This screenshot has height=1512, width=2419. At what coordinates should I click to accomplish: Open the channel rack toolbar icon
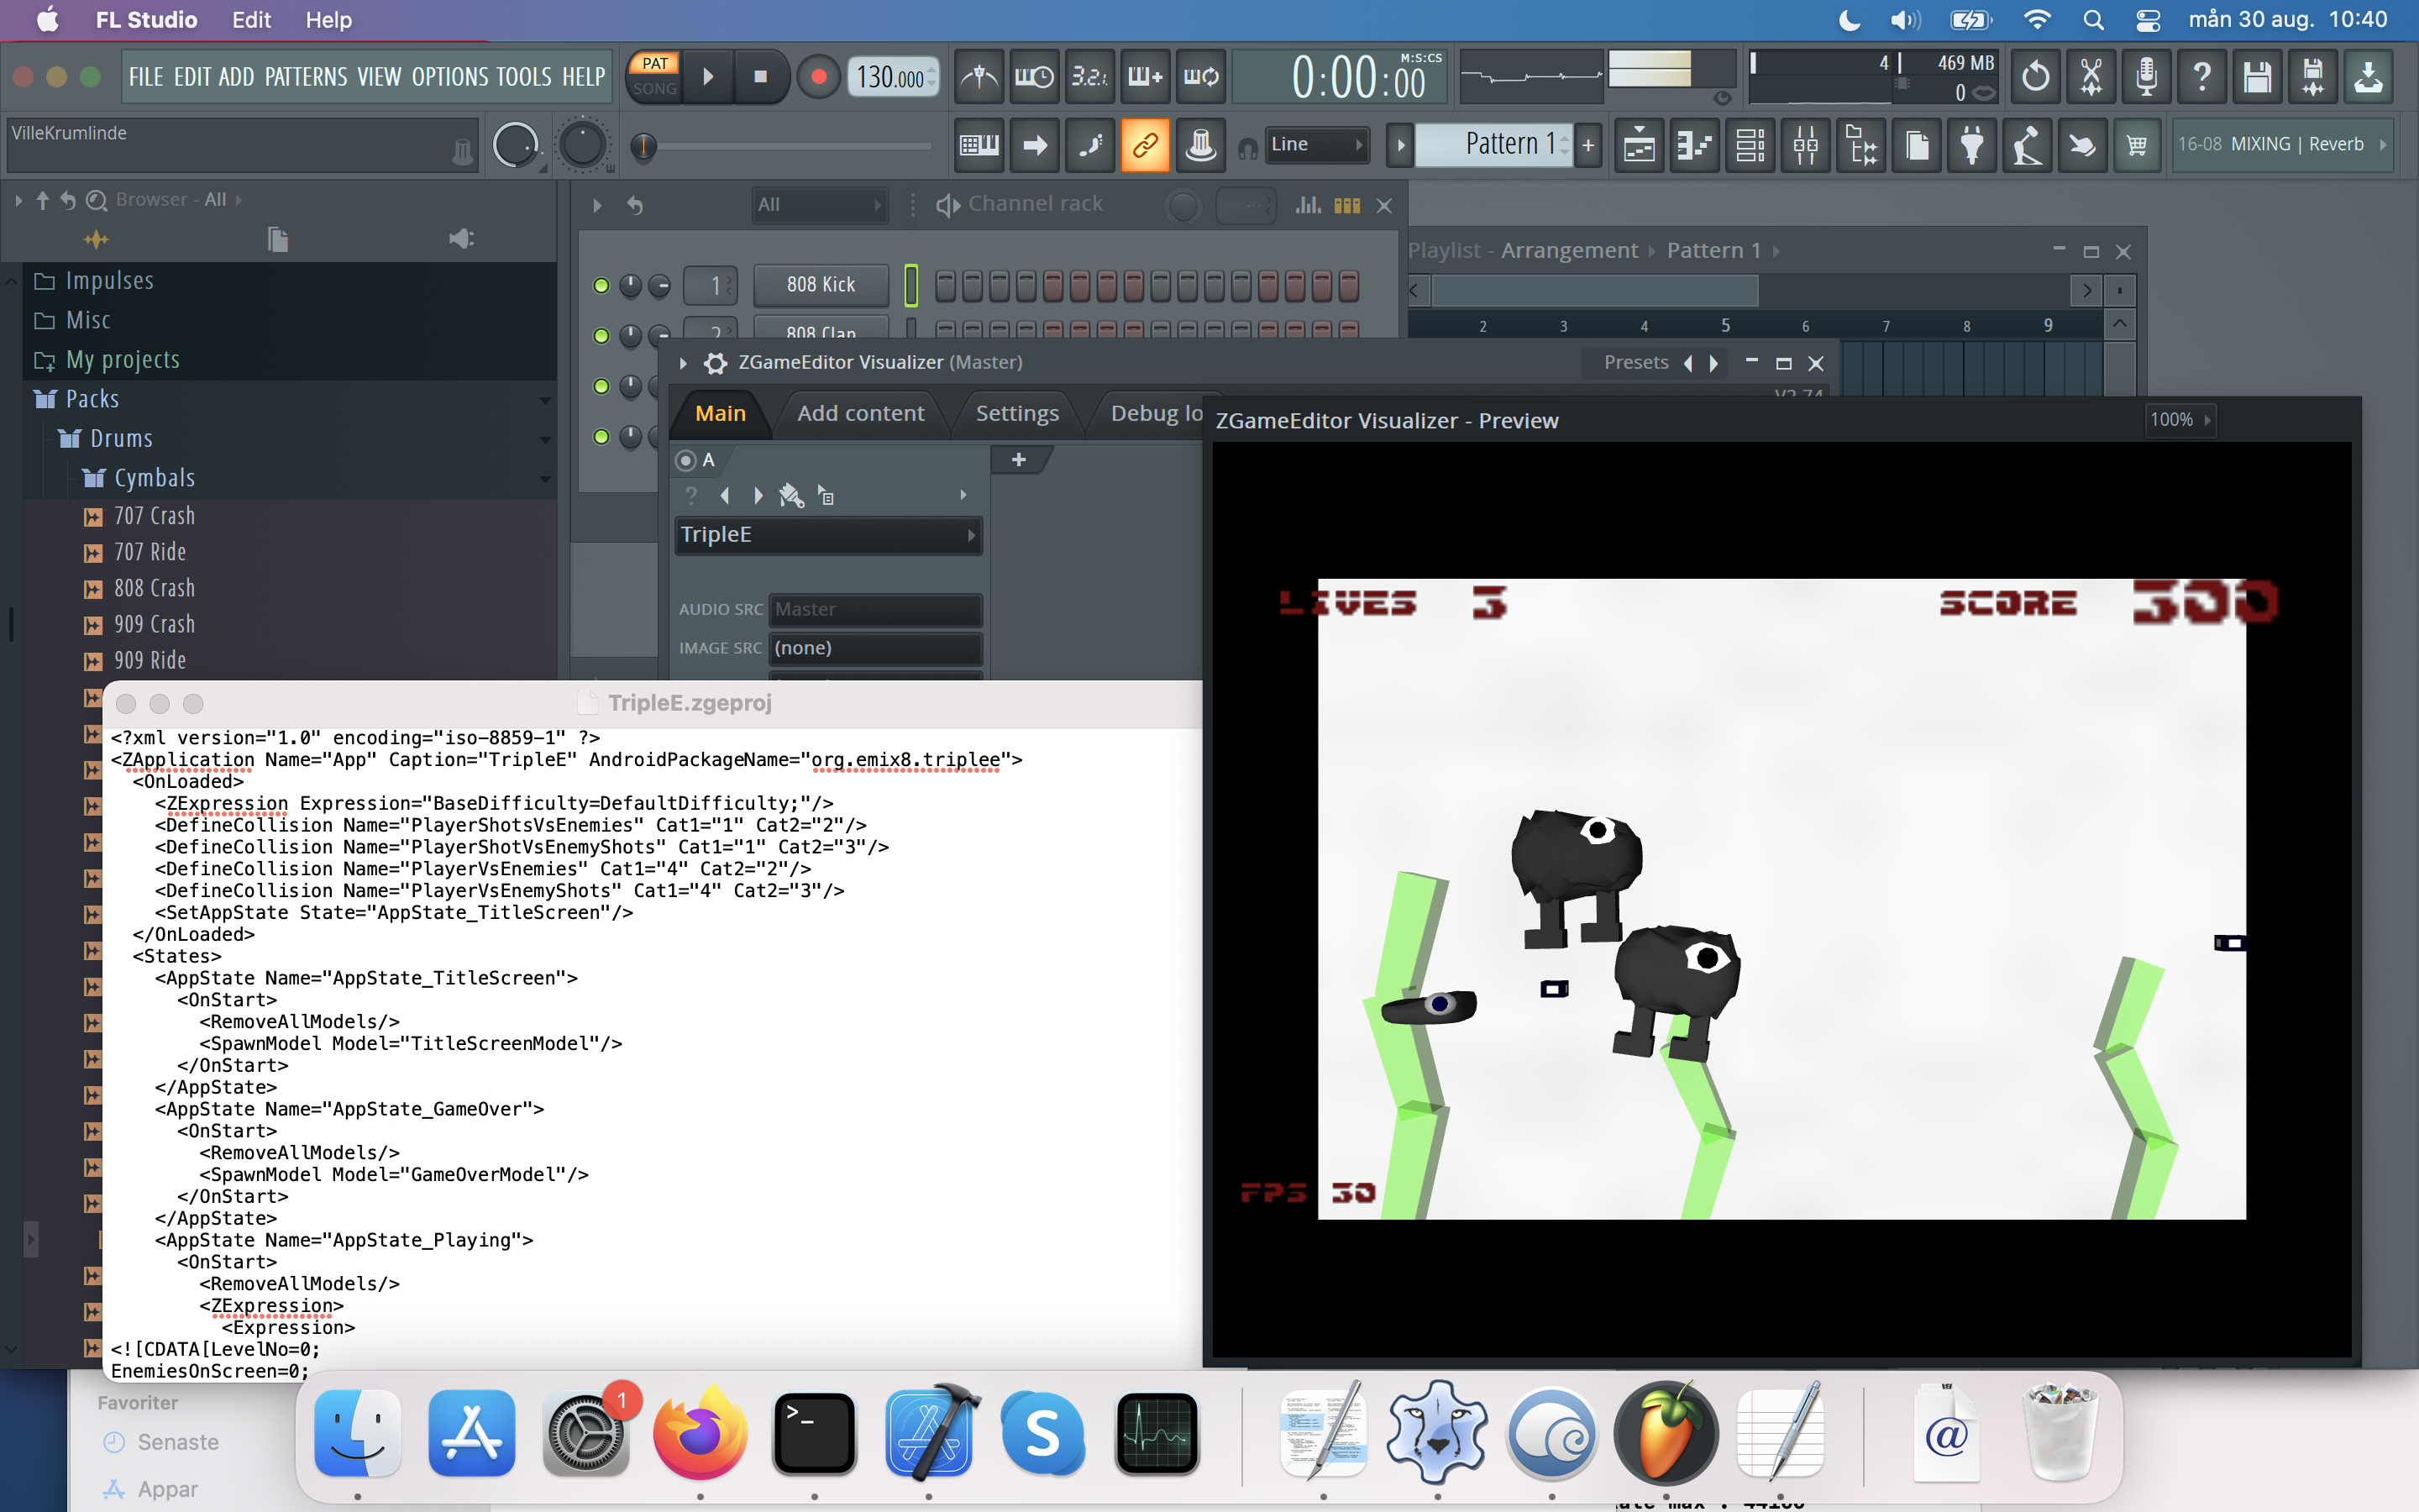(1750, 146)
